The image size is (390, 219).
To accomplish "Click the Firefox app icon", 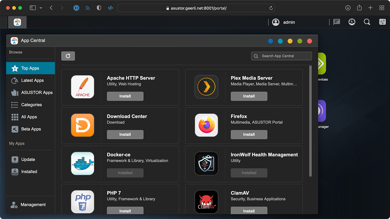I will (206, 125).
